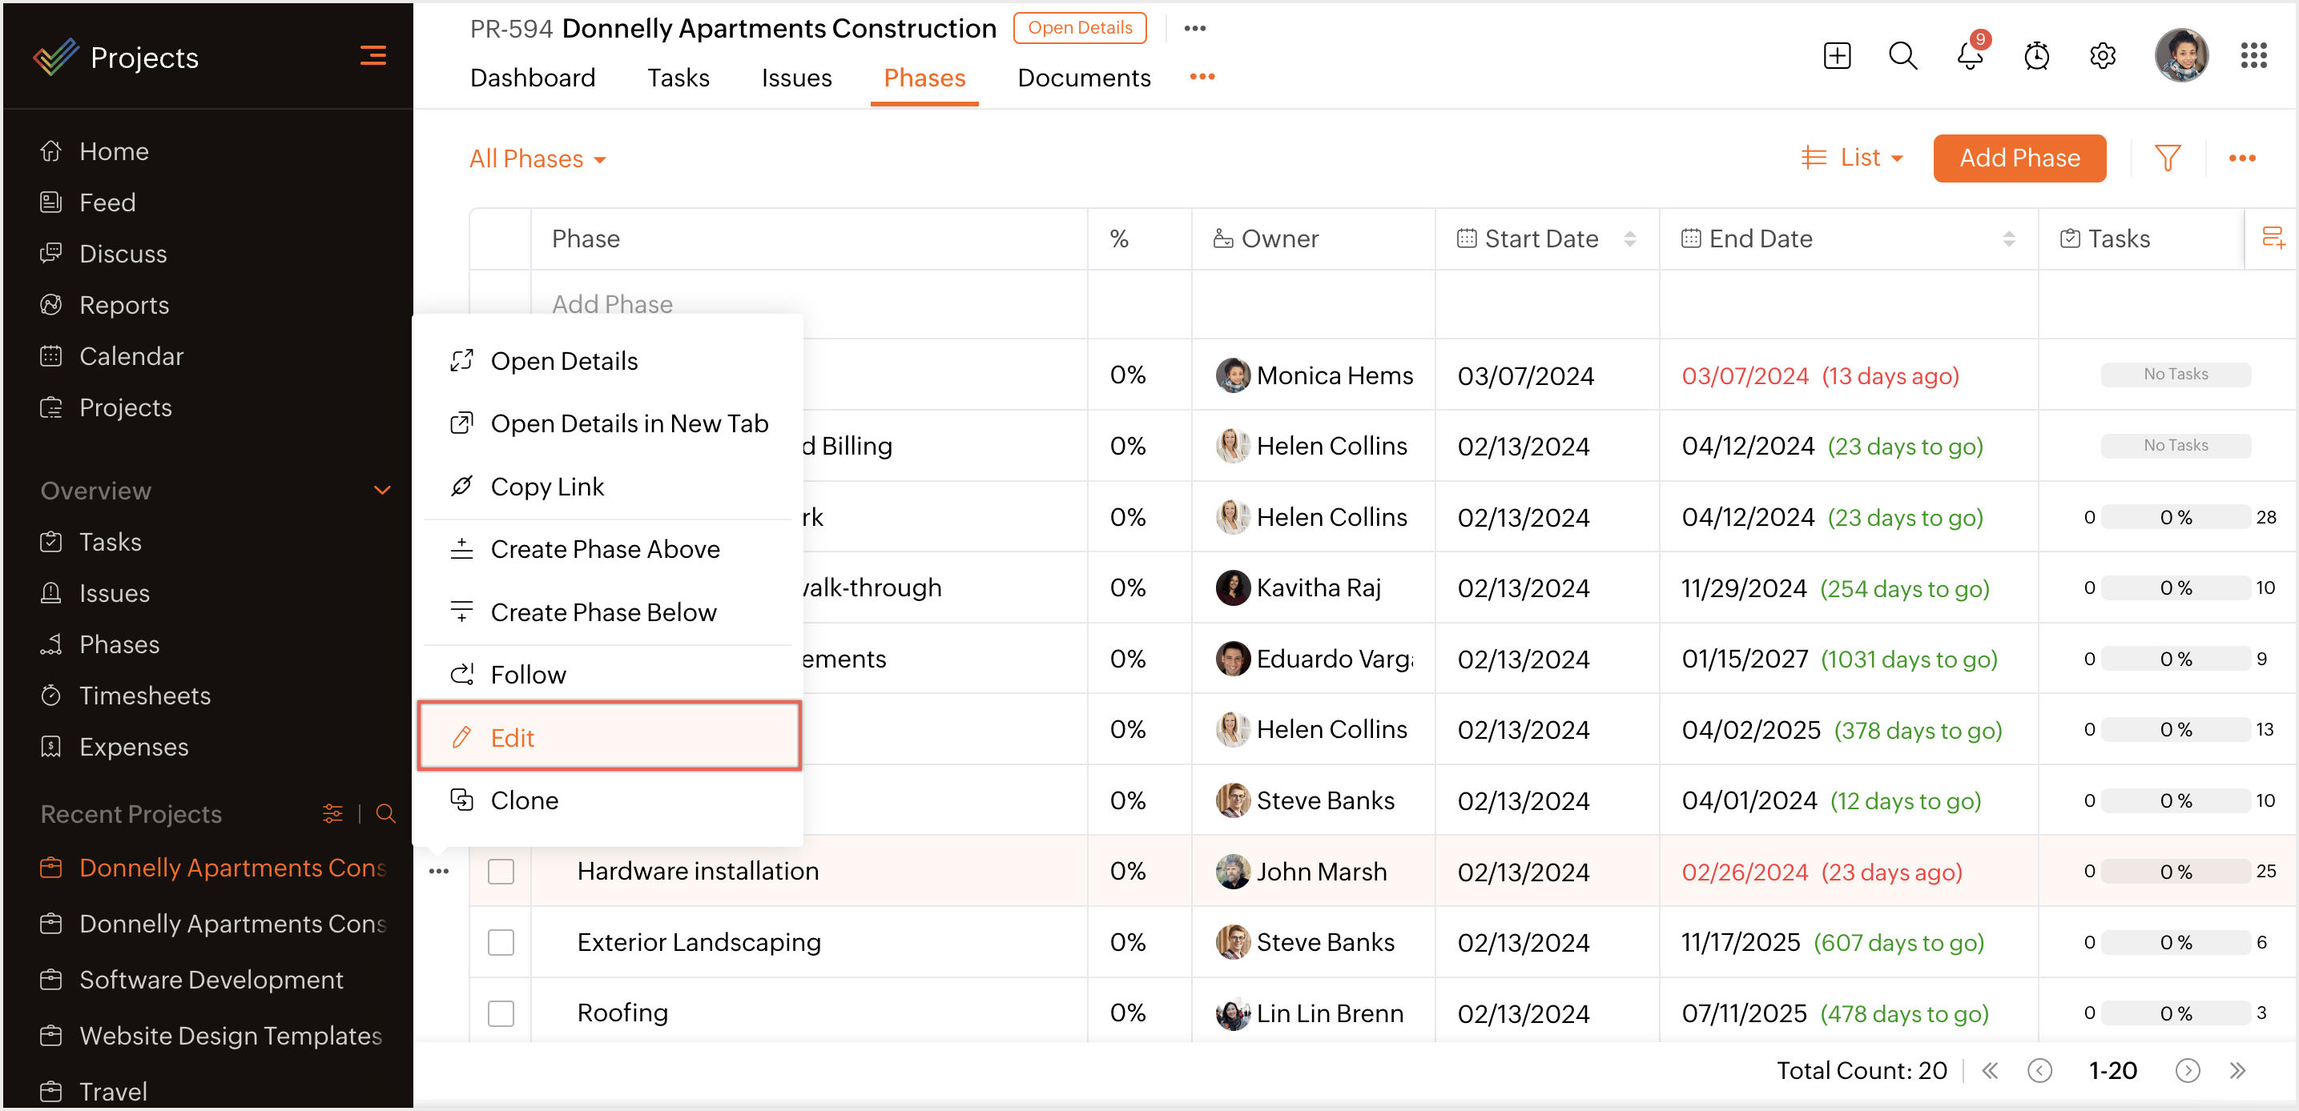The height and width of the screenshot is (1111, 2299).
Task: Click the notifications bell icon
Action: coord(1969,57)
